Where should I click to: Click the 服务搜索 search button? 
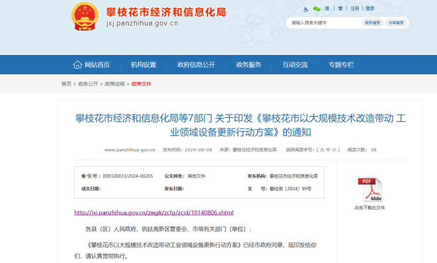click(373, 23)
